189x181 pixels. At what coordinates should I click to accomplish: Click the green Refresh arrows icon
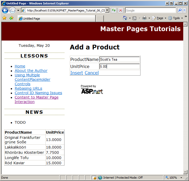coord(114,10)
